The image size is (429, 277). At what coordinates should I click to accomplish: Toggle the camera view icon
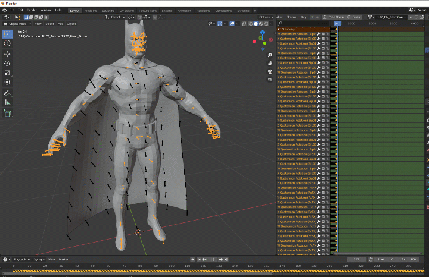coord(270,71)
